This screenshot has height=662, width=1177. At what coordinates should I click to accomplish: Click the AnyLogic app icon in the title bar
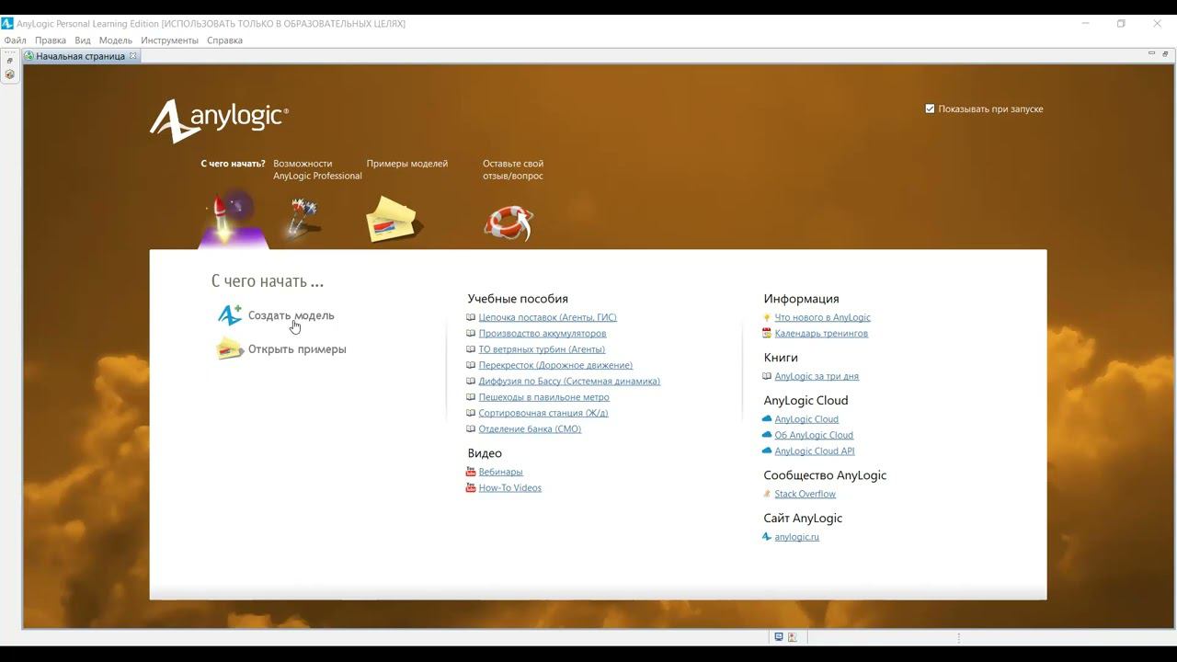click(x=7, y=23)
